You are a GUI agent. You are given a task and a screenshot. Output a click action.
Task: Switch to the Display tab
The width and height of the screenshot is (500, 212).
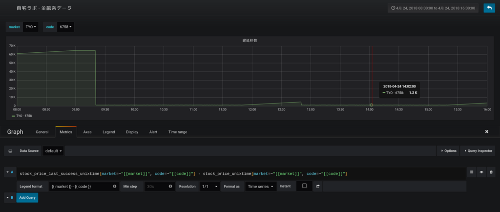(x=132, y=132)
